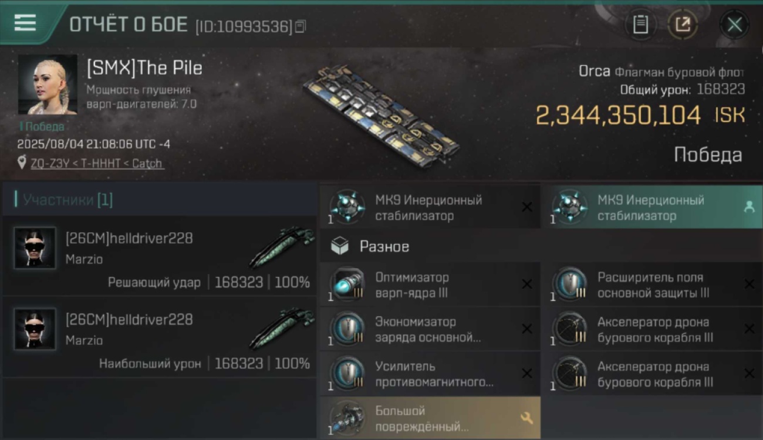Copy the battle report ID number
763x440 pixels.
[301, 26]
